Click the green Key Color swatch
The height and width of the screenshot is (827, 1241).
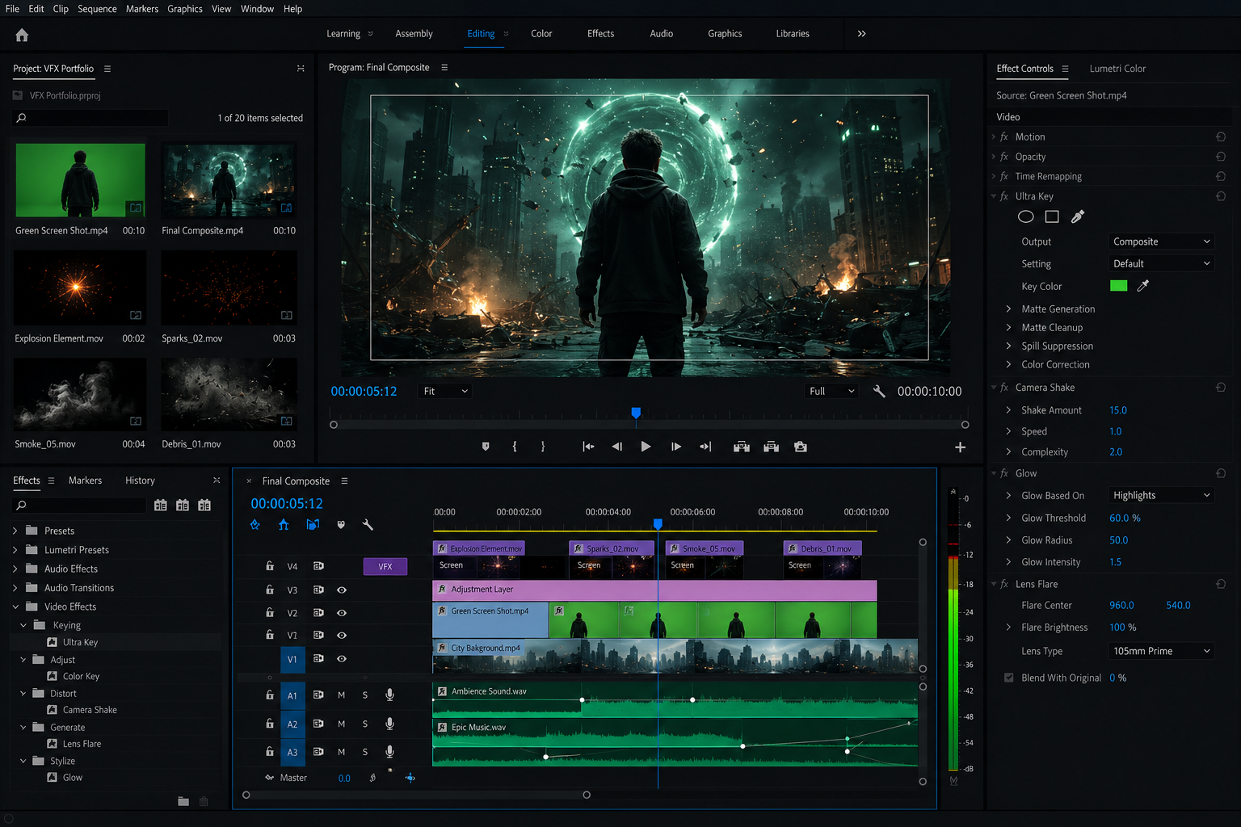coord(1118,286)
